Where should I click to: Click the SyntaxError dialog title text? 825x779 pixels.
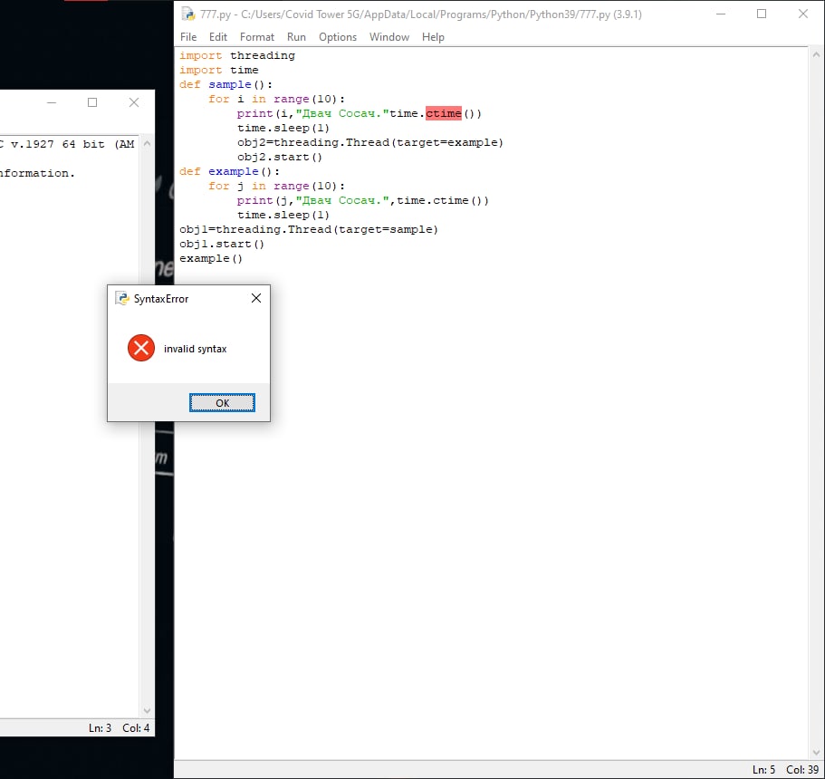pos(161,299)
